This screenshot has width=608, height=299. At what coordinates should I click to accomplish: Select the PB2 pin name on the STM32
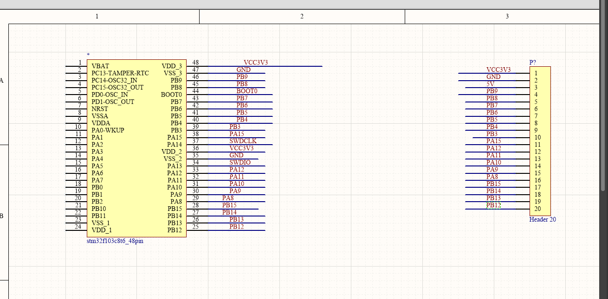coord(97,202)
